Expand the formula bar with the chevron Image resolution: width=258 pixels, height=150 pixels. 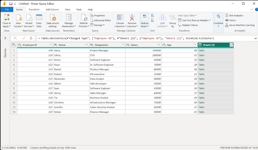coord(255,38)
